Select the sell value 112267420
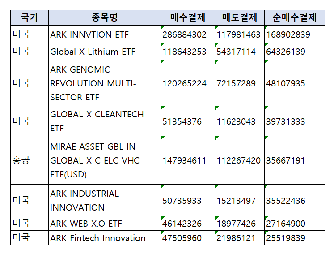334x254 pixels. pyautogui.click(x=239, y=160)
